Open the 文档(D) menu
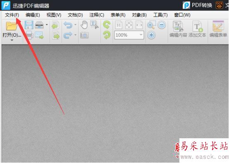Image resolution: width=229 pixels, height=163 pixels. [x=75, y=15]
